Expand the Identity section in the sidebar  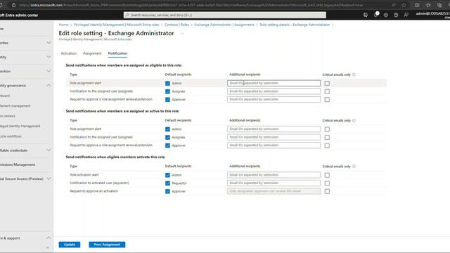pyautogui.click(x=49, y=57)
